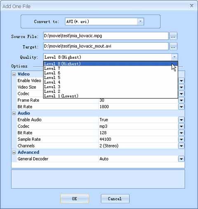Open the Convert to format dropdown

140,22
